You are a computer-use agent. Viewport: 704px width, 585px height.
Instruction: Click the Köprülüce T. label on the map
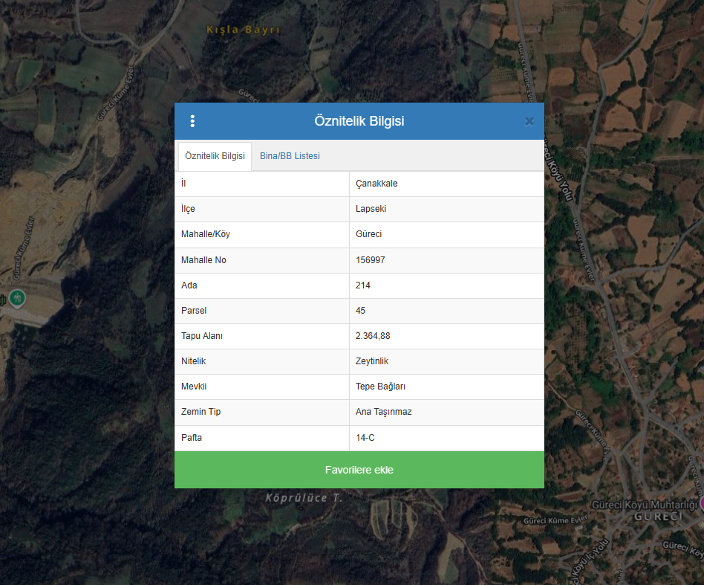(304, 498)
